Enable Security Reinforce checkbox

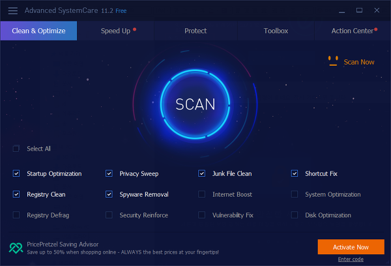click(109, 215)
